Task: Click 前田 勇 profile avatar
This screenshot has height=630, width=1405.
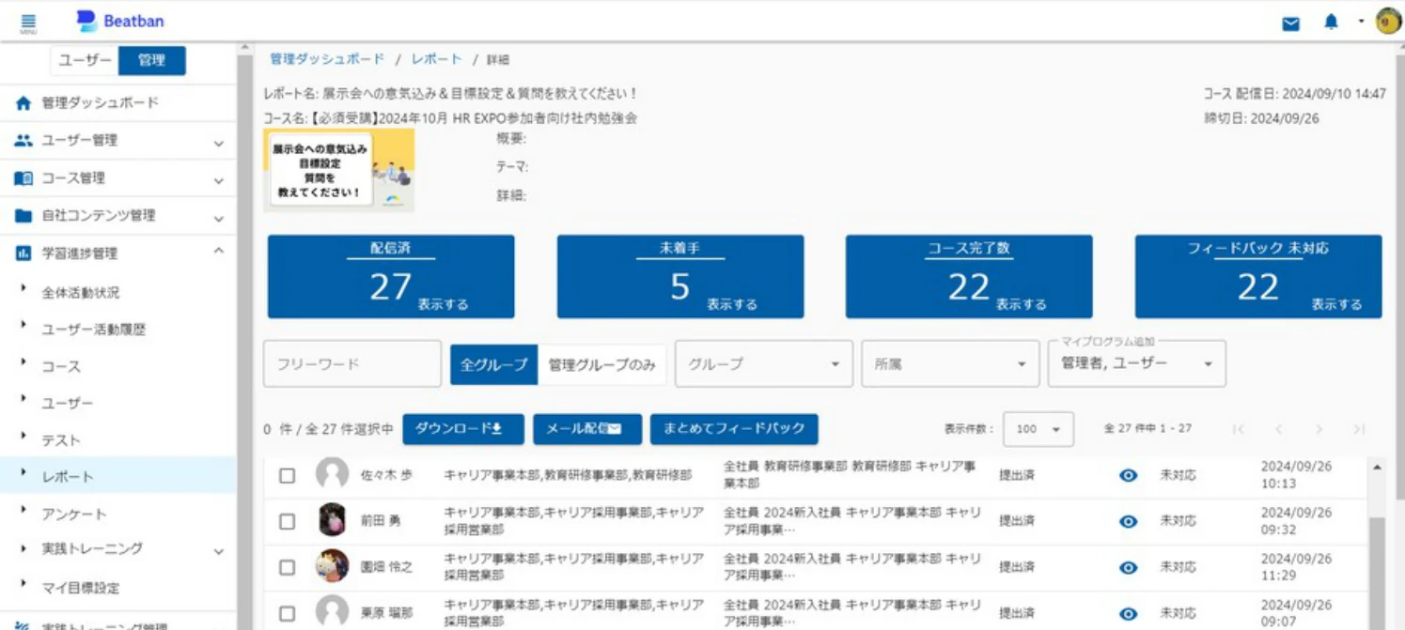Action: (332, 519)
